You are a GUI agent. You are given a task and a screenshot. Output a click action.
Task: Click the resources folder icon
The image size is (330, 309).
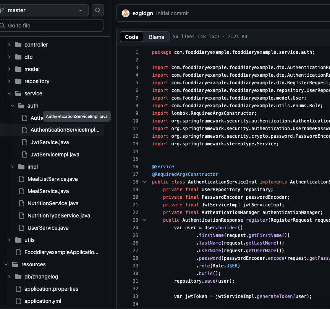pos(15,264)
